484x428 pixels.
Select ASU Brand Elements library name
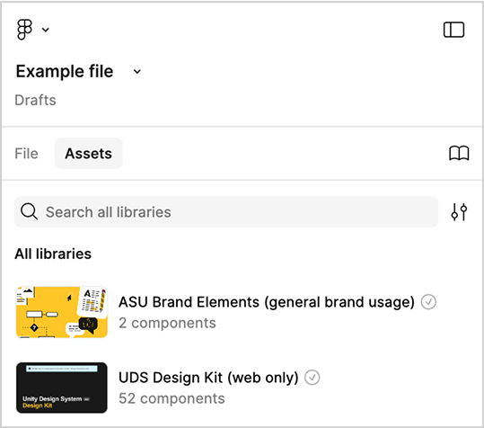[x=267, y=302]
